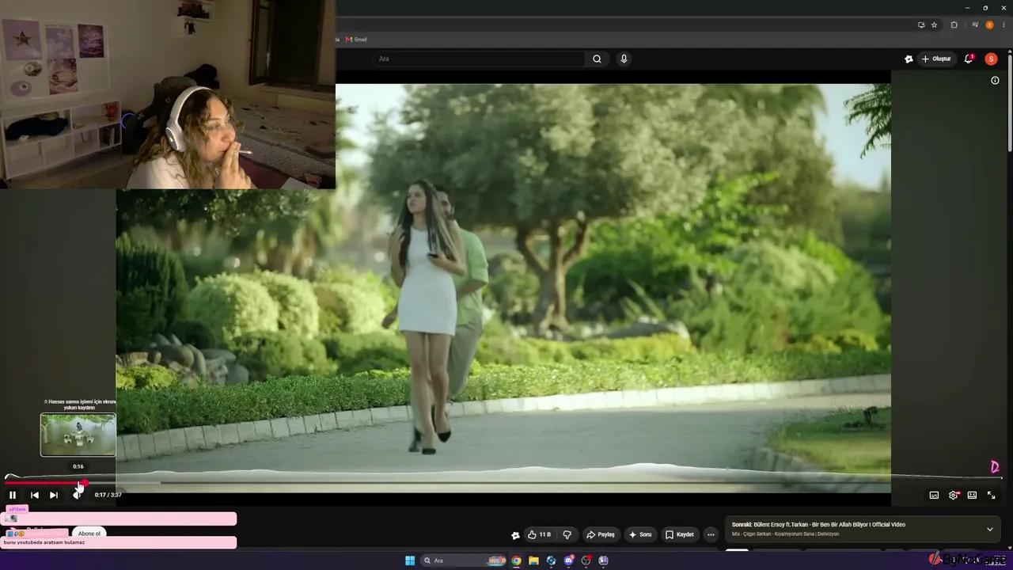Like the video with the thumbs-up button
Image resolution: width=1013 pixels, height=570 pixels.
[x=539, y=534]
